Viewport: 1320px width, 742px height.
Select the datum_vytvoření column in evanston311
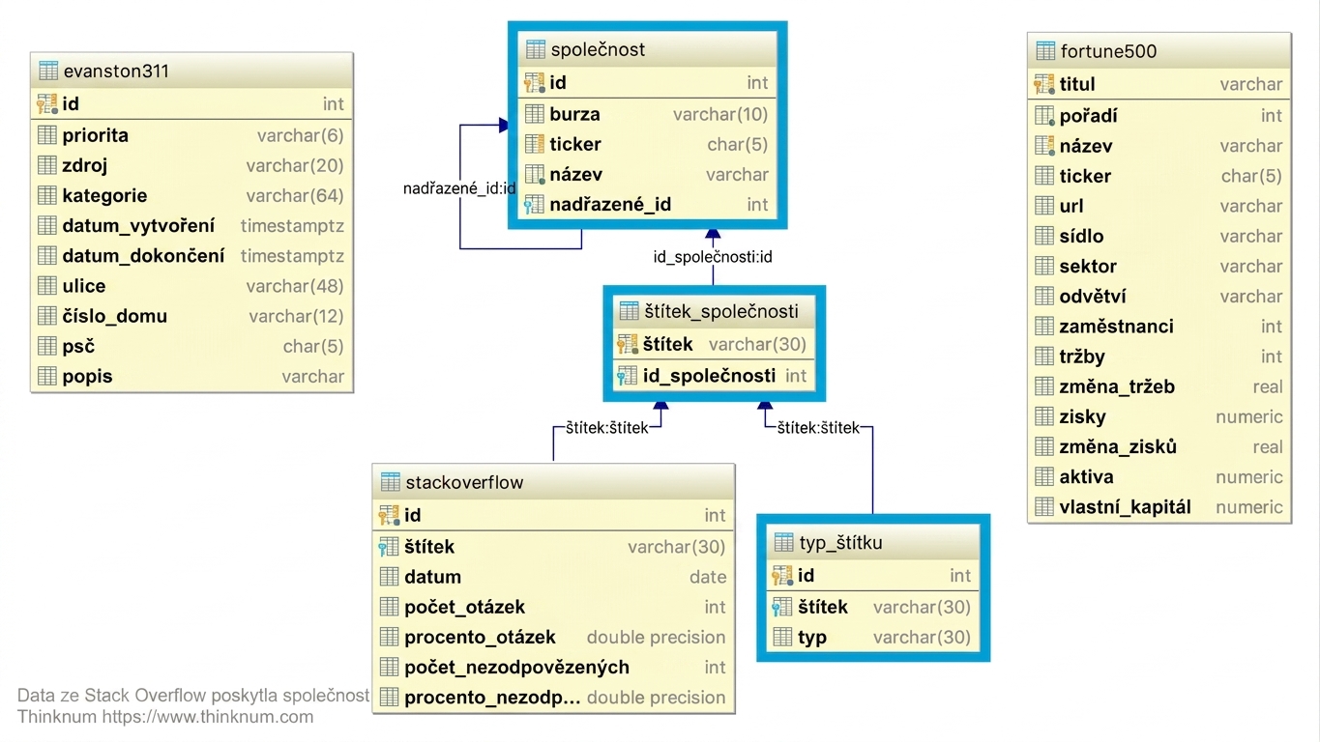pyautogui.click(x=191, y=226)
